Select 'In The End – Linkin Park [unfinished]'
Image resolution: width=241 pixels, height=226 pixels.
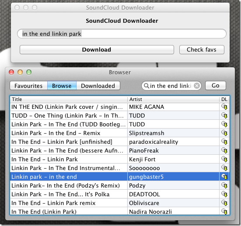(62, 142)
